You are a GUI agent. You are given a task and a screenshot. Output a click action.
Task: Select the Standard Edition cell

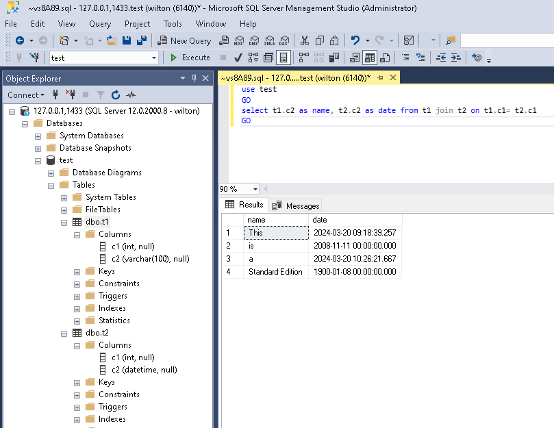pyautogui.click(x=276, y=272)
